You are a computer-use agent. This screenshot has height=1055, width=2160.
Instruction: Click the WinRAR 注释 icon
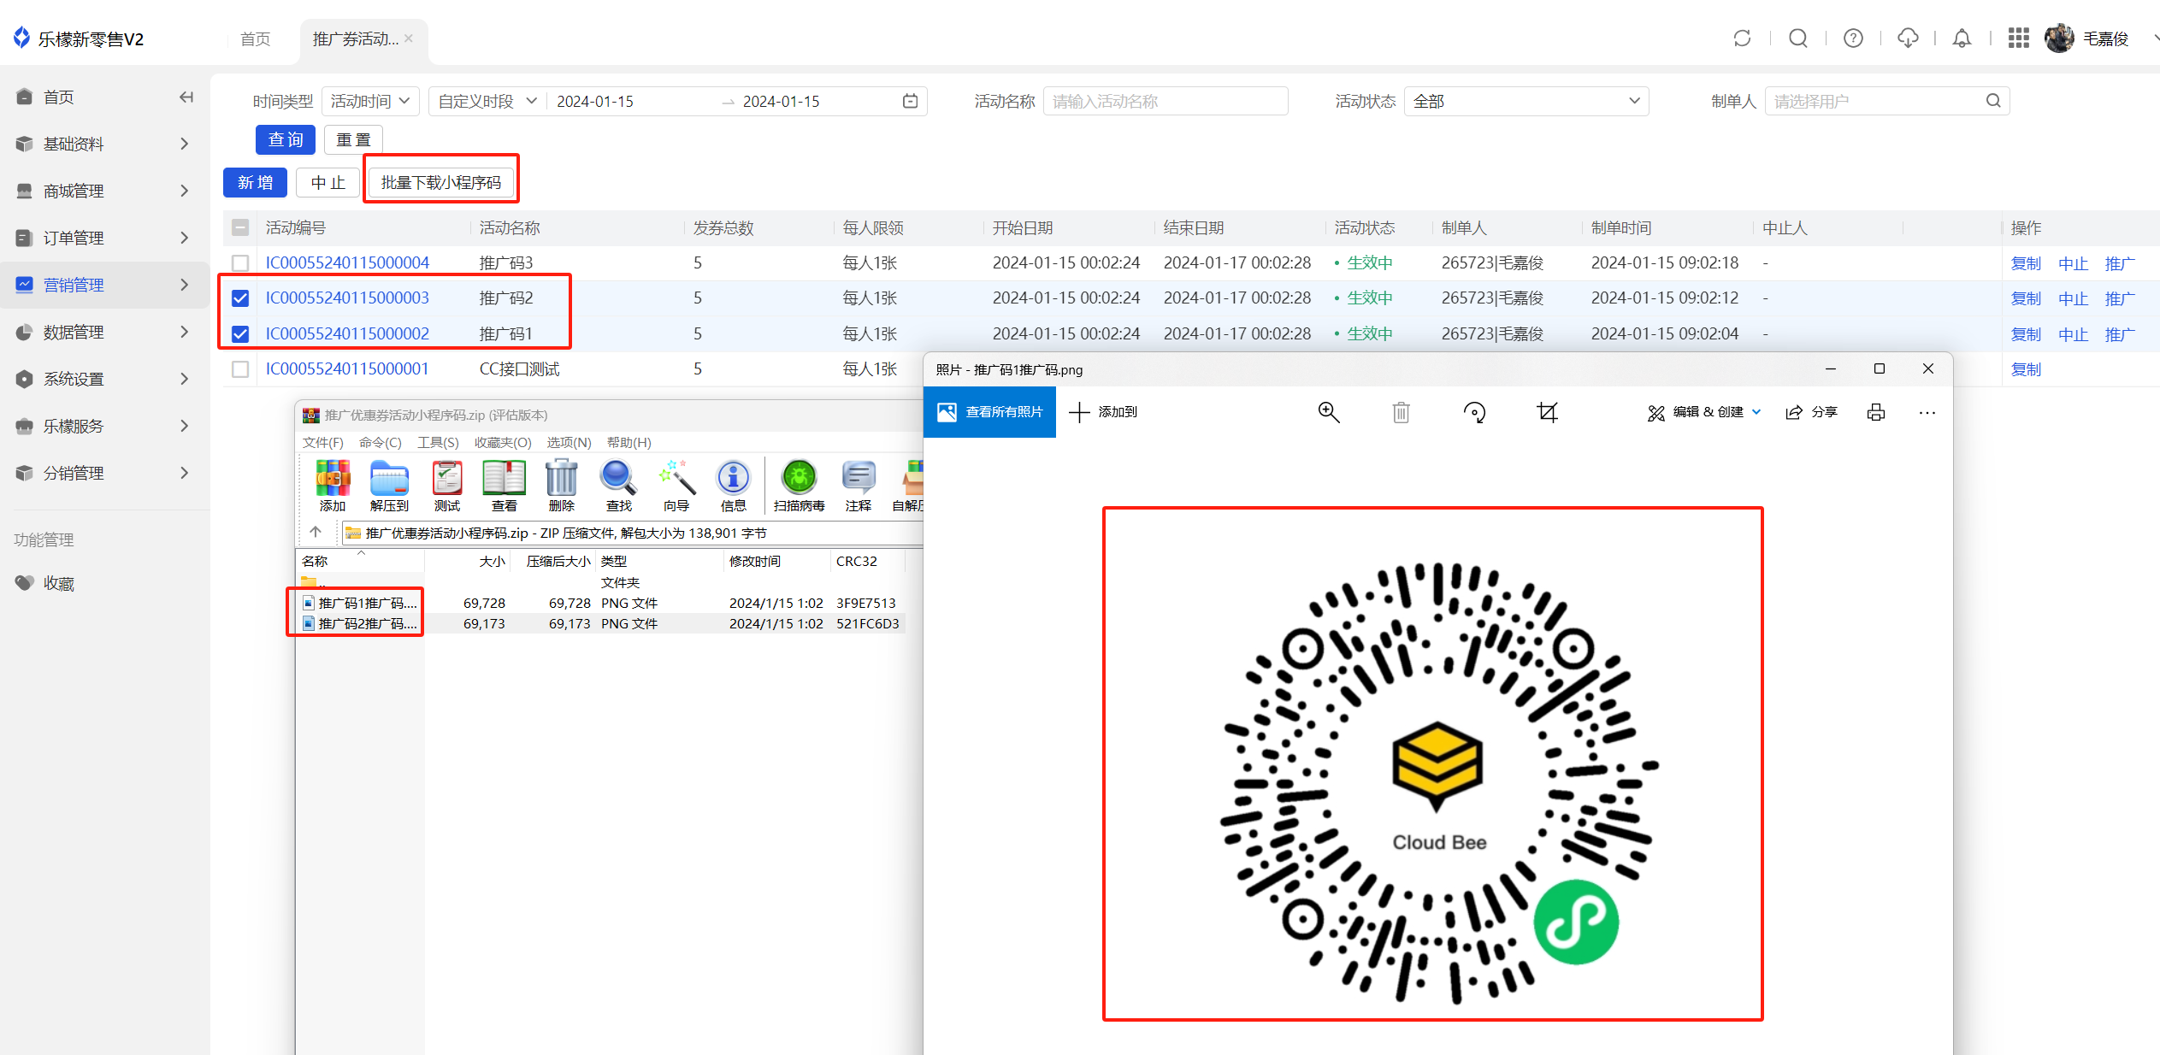859,486
